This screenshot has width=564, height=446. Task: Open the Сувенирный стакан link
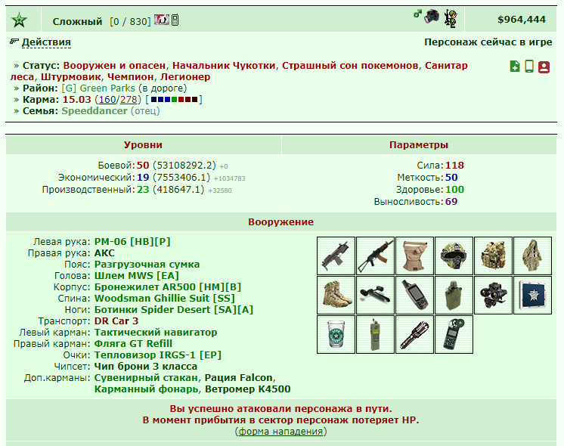[x=146, y=378]
